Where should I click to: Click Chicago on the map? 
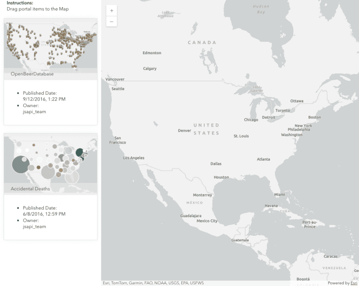coord(251,120)
